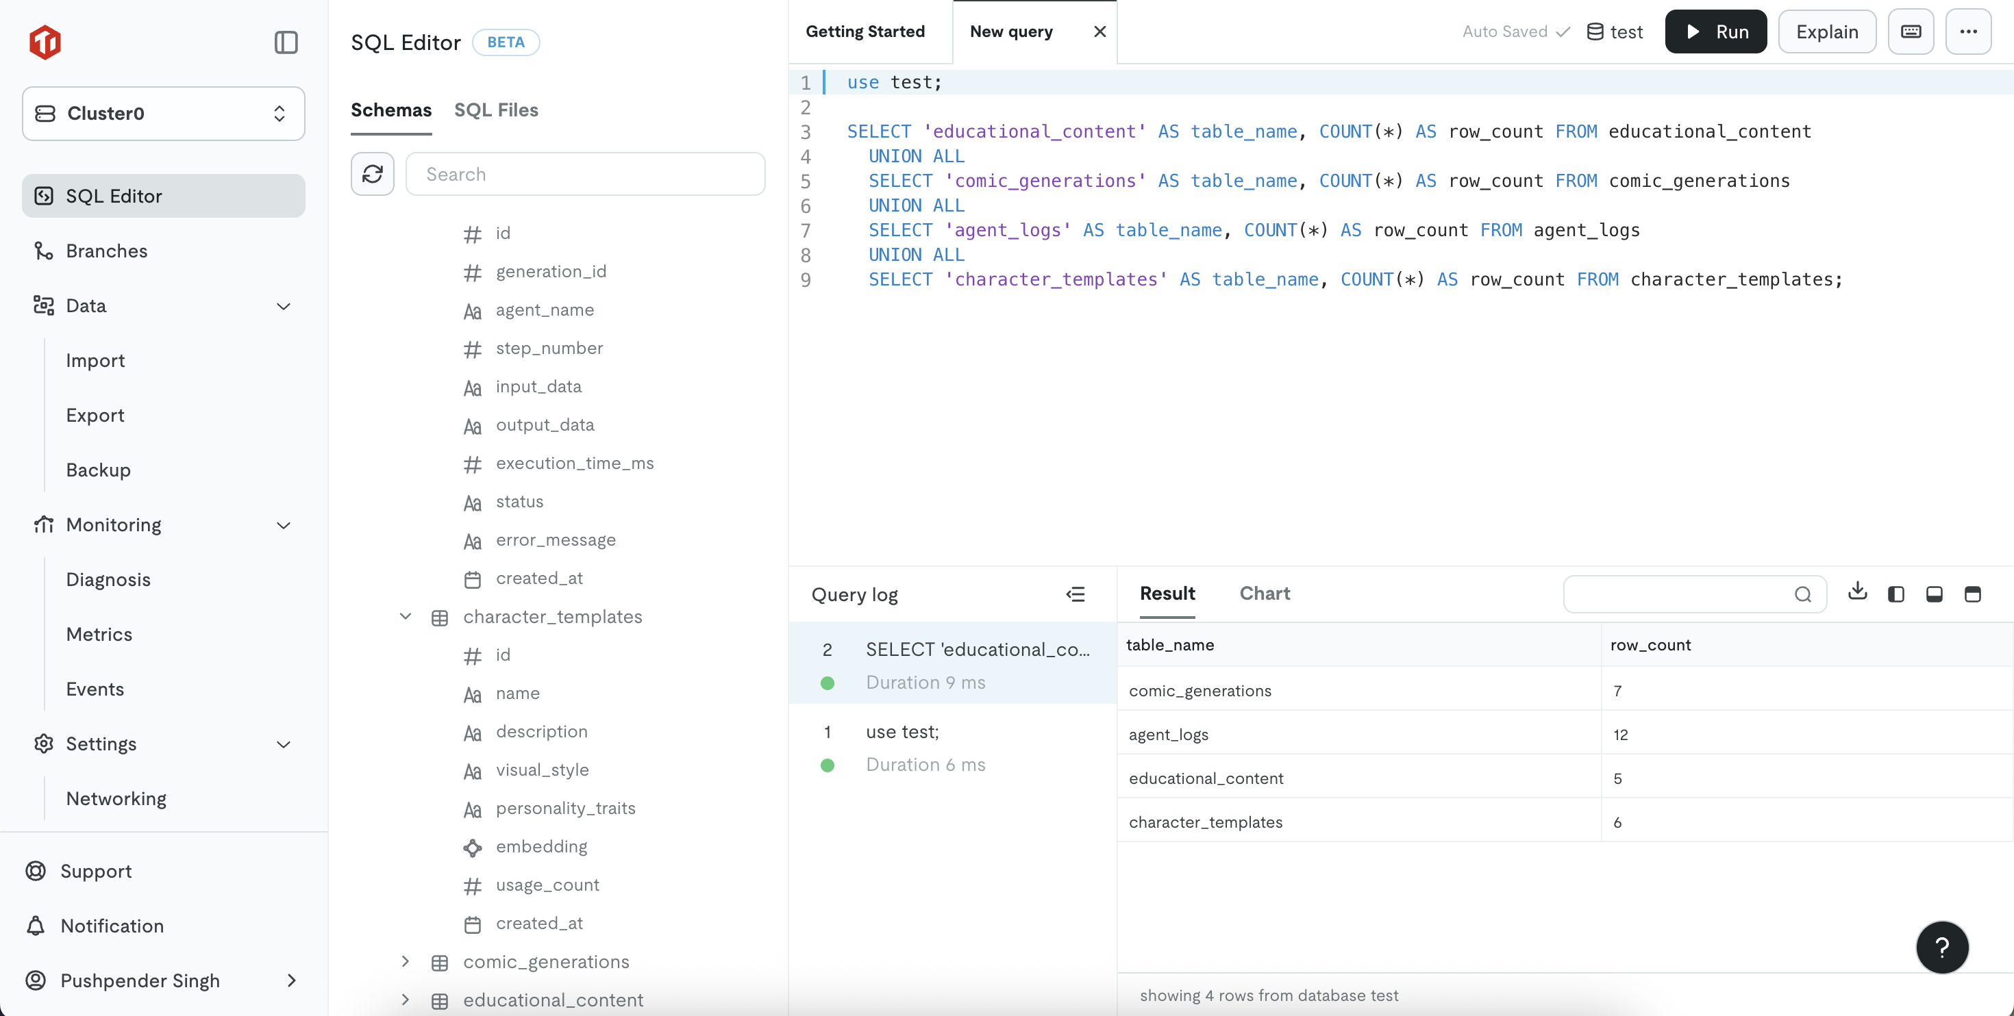Click the Notification bell icon
Viewport: 2014px width, 1016px height.
[36, 926]
